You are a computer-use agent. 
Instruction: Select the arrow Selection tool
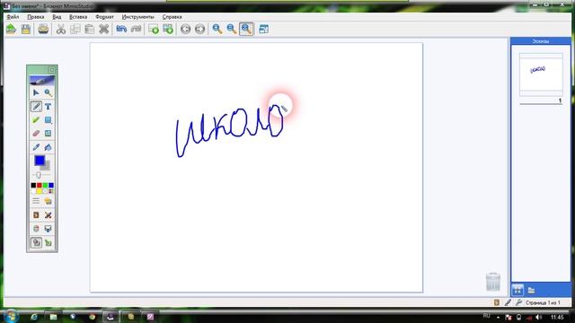click(36, 92)
